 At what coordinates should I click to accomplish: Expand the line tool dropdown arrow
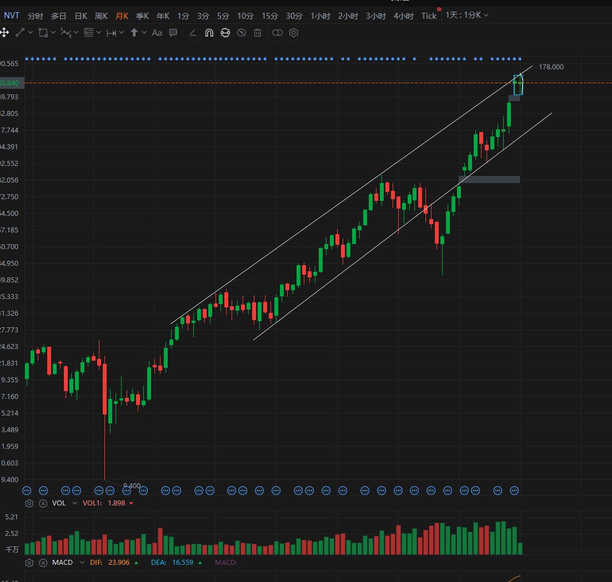[31, 33]
